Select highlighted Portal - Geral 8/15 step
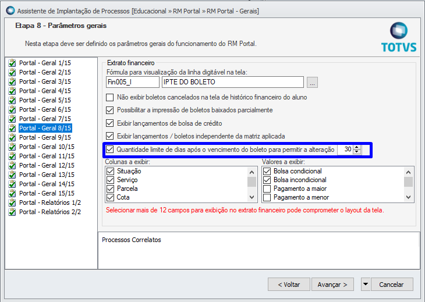The image size is (425, 302). tap(45, 128)
